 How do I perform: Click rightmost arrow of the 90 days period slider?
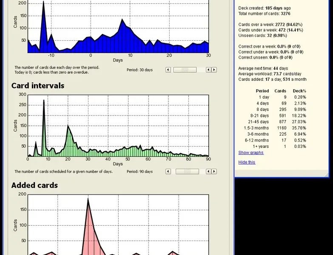214,171
